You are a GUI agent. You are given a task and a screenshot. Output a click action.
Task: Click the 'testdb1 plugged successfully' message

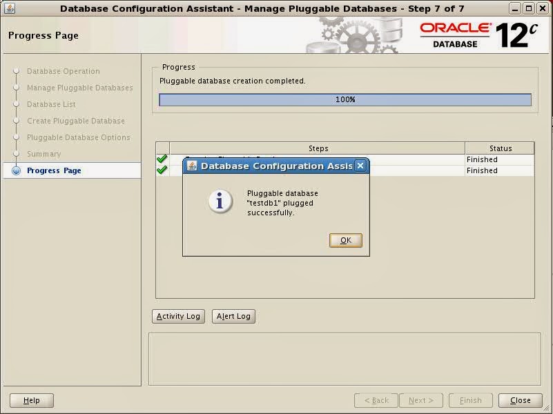(x=282, y=203)
